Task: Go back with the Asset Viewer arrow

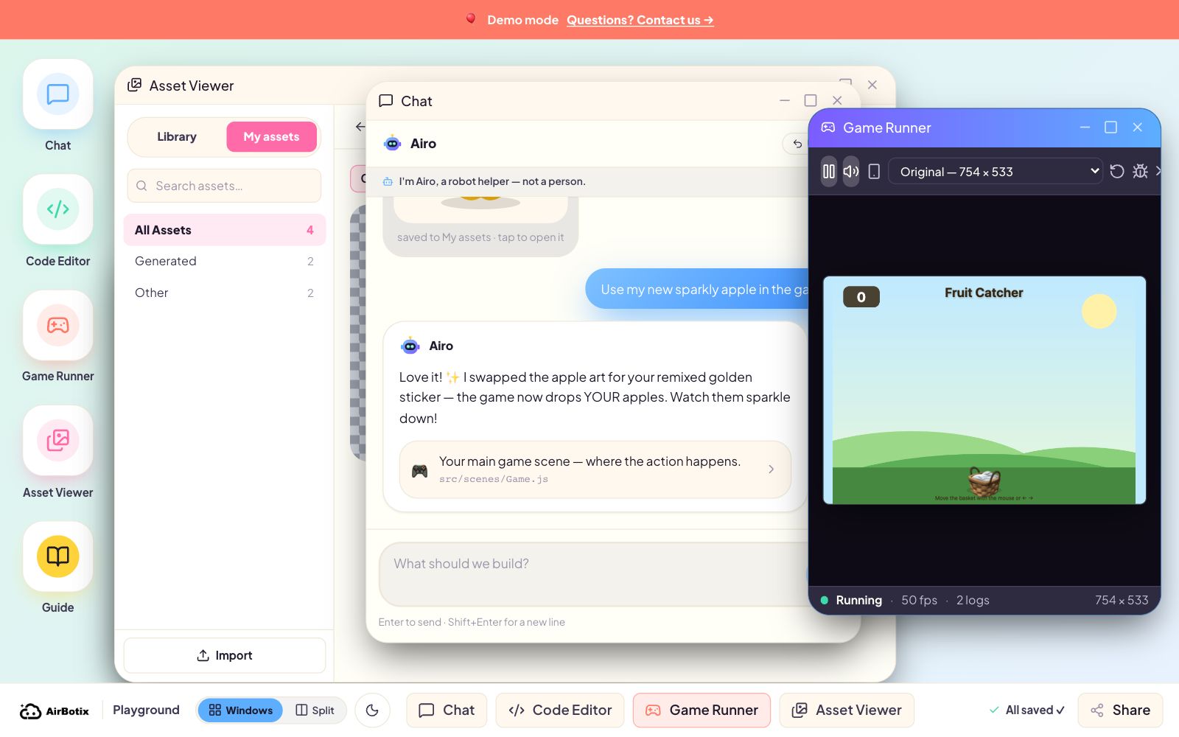Action: 360,127
